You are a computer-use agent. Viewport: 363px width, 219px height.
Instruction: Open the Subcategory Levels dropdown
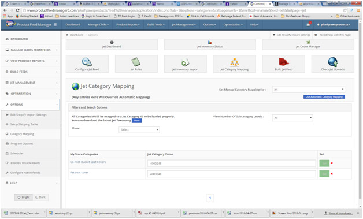(x=292, y=118)
